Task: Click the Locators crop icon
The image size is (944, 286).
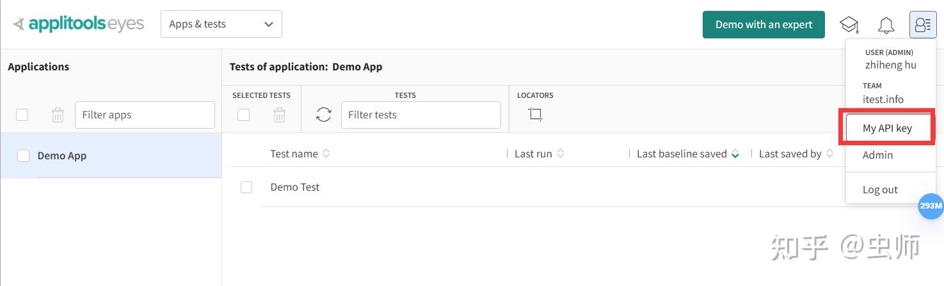Action: pyautogui.click(x=535, y=115)
